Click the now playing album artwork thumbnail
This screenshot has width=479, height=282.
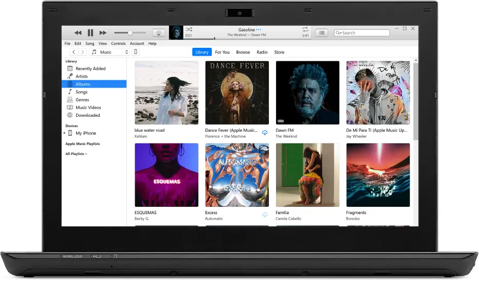tap(176, 32)
